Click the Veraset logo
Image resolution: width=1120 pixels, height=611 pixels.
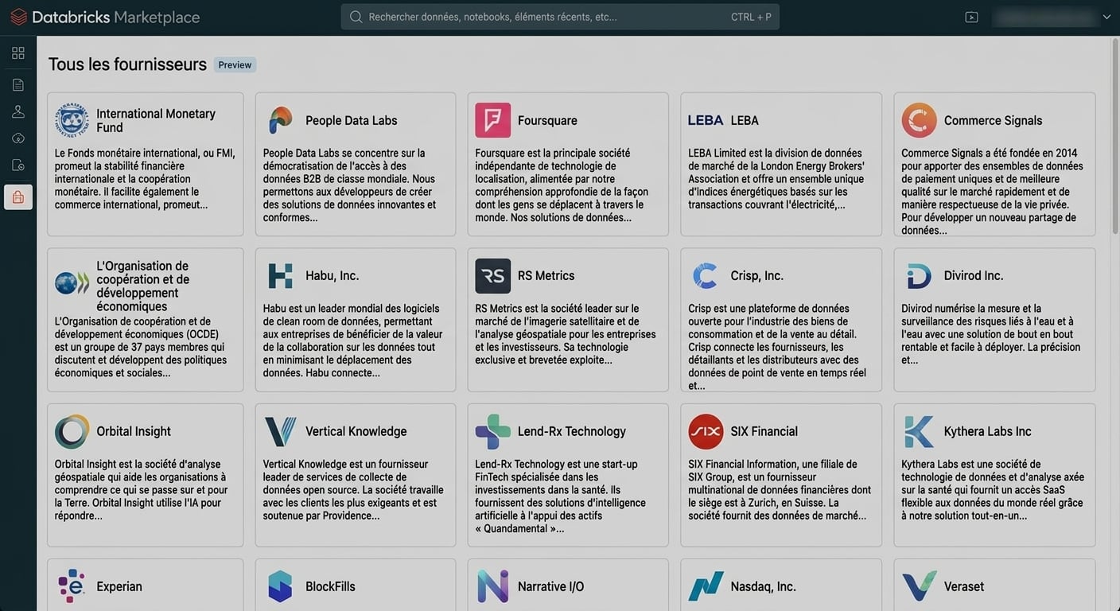[919, 586]
